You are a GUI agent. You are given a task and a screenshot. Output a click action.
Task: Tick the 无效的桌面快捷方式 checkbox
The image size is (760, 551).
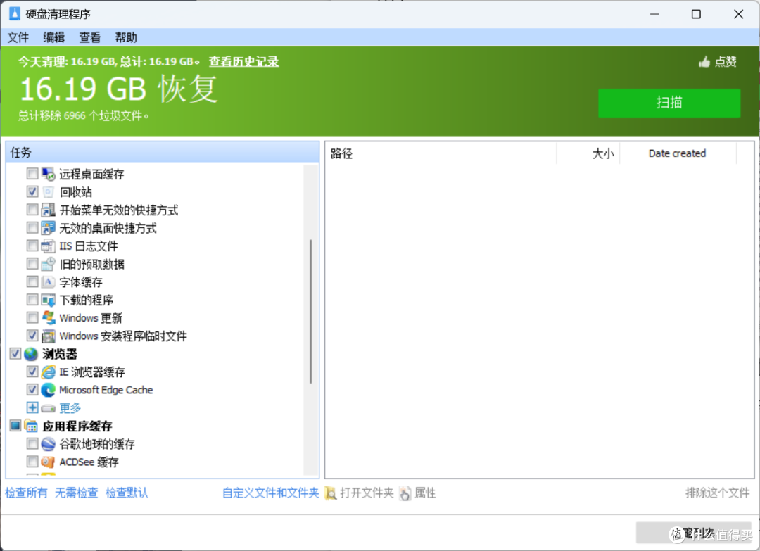click(x=32, y=228)
